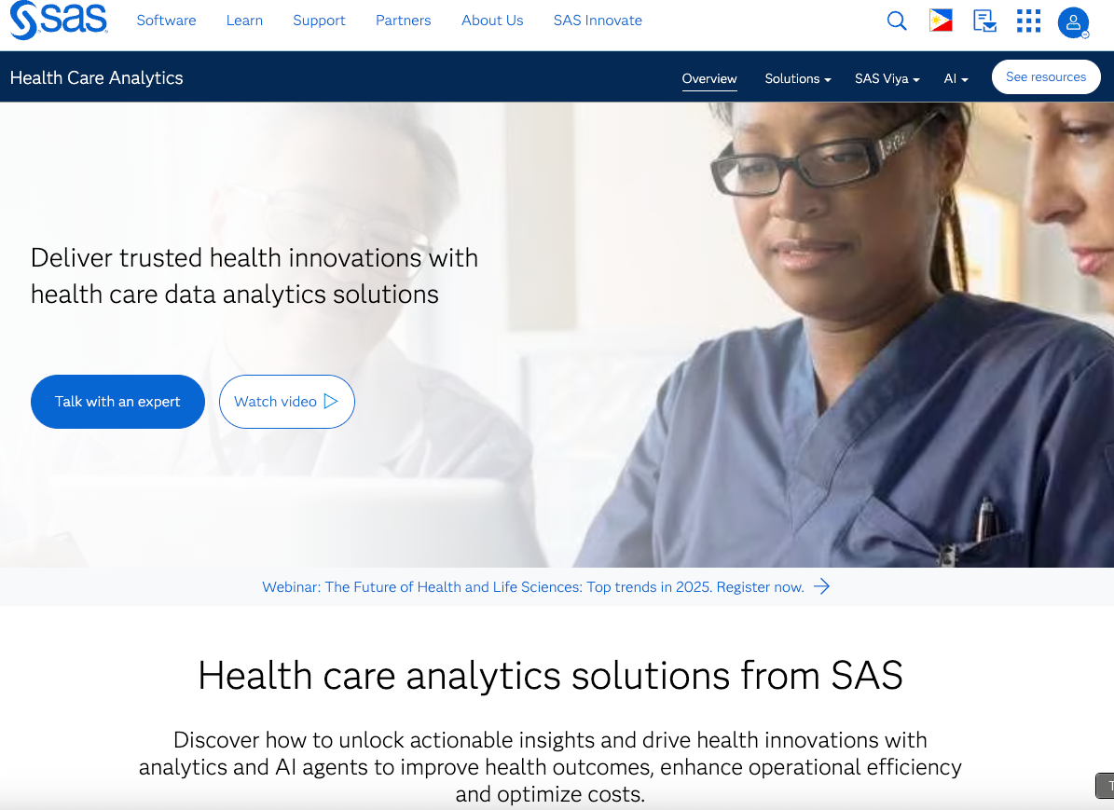1114x810 pixels.
Task: Click the arrow beside webinar banner
Action: coord(822,586)
